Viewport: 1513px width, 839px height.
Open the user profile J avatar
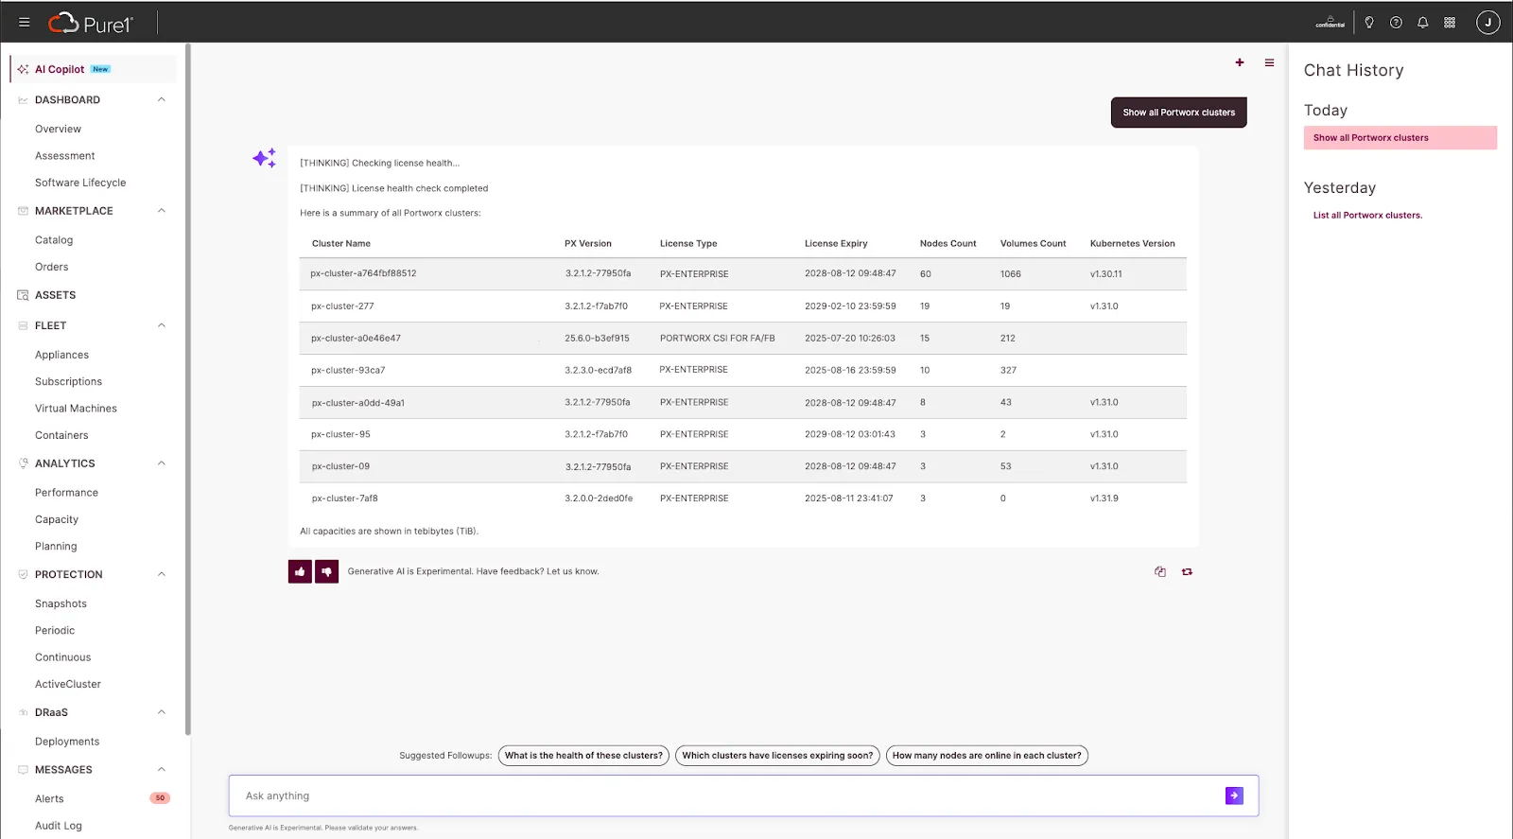1487,23
